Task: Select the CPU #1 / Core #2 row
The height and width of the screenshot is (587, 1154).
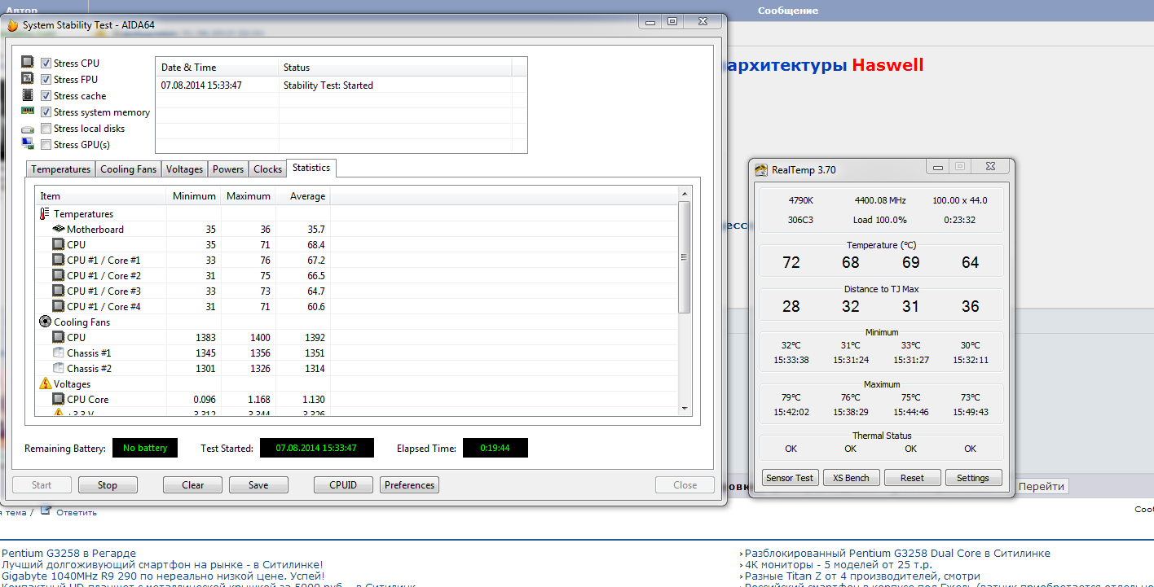Action: tap(357, 275)
